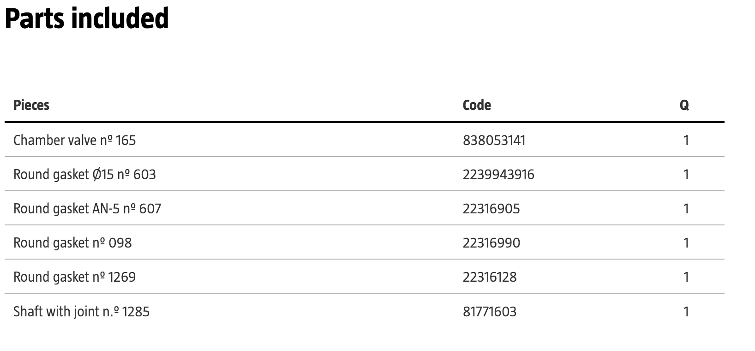
Task: Select "Round gasket Ø15 nº 603" entry
Action: coord(84,174)
